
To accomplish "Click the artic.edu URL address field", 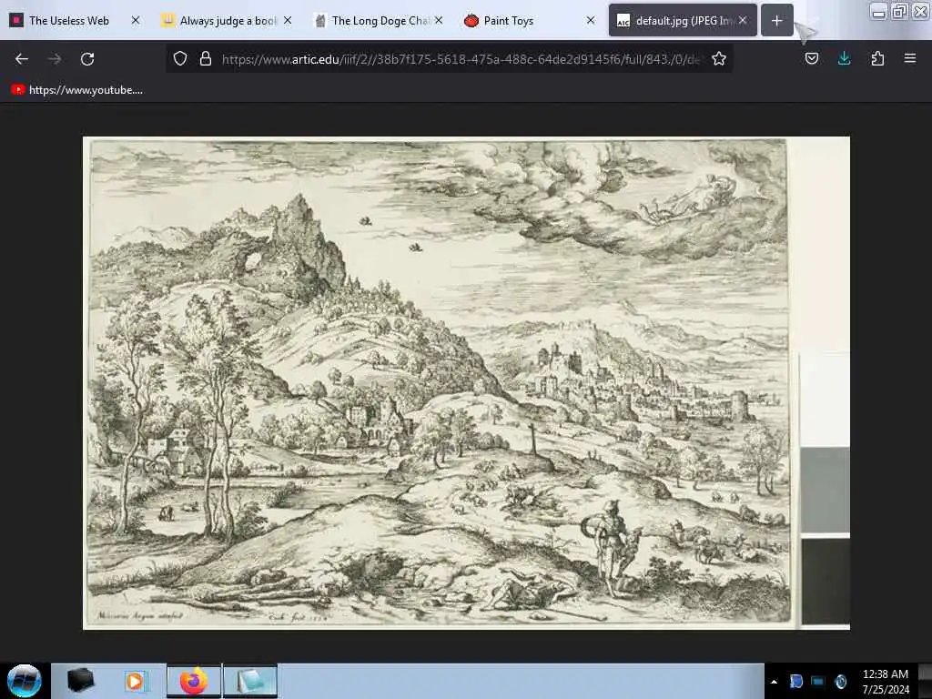I will (461, 59).
